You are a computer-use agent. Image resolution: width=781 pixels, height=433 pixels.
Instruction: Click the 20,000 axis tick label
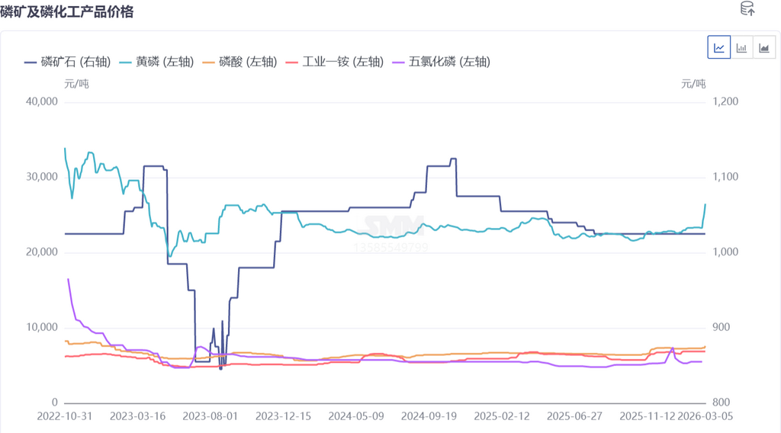(41, 252)
